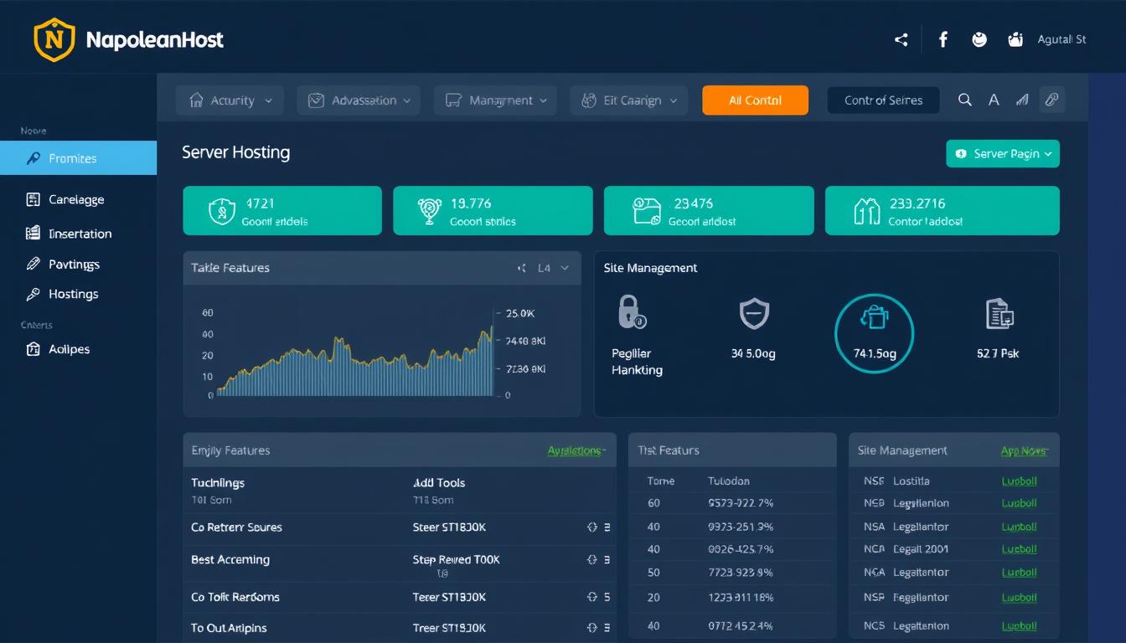This screenshot has height=643, width=1126.
Task: Open the Ayalations link in Emjly Features
Action: [x=576, y=450]
